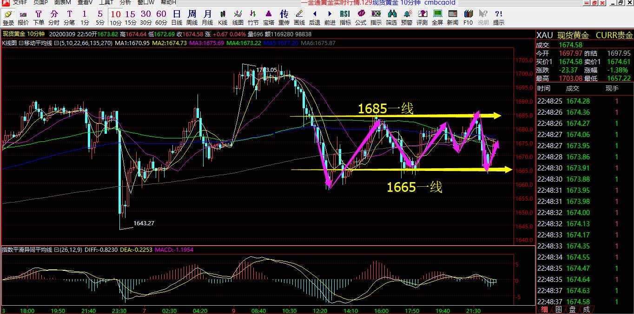Screen dimensions: 634x314
Task: Click the XAU symbol code
Action: tap(545, 35)
